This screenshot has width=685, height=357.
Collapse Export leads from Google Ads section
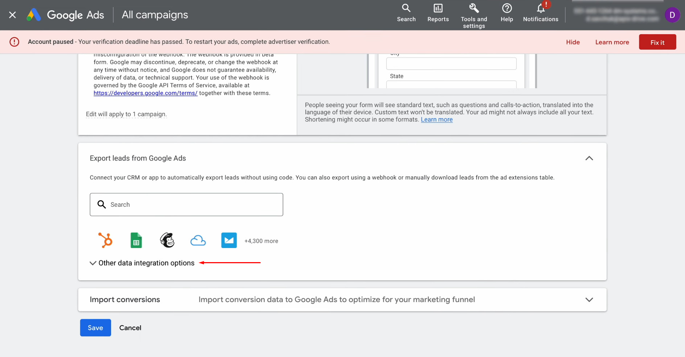click(x=589, y=158)
